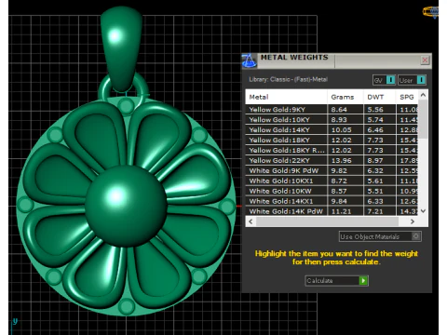447x335 pixels.
Task: Select the Yellow Gold:18KY R... row
Action: (332, 150)
